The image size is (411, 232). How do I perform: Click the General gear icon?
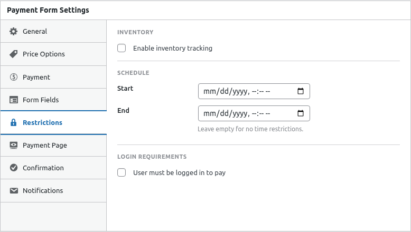click(14, 32)
